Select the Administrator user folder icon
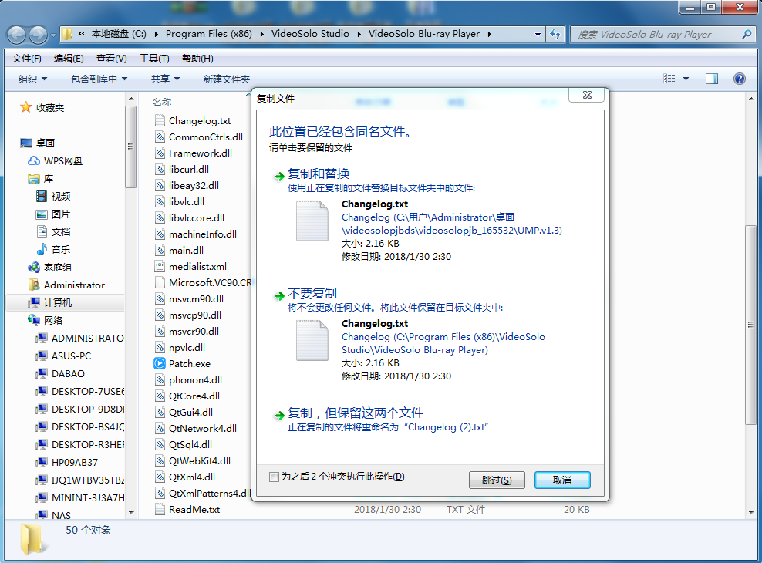 [33, 285]
